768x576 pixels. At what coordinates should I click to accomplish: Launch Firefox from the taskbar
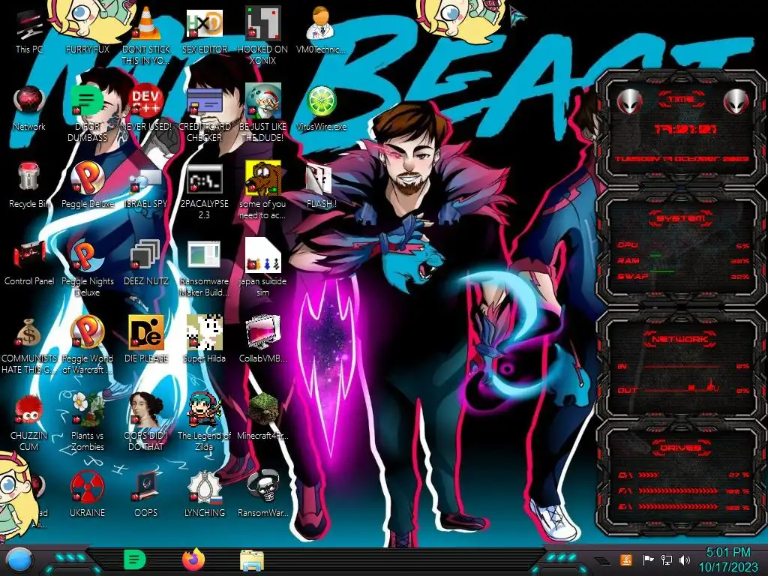pos(193,559)
